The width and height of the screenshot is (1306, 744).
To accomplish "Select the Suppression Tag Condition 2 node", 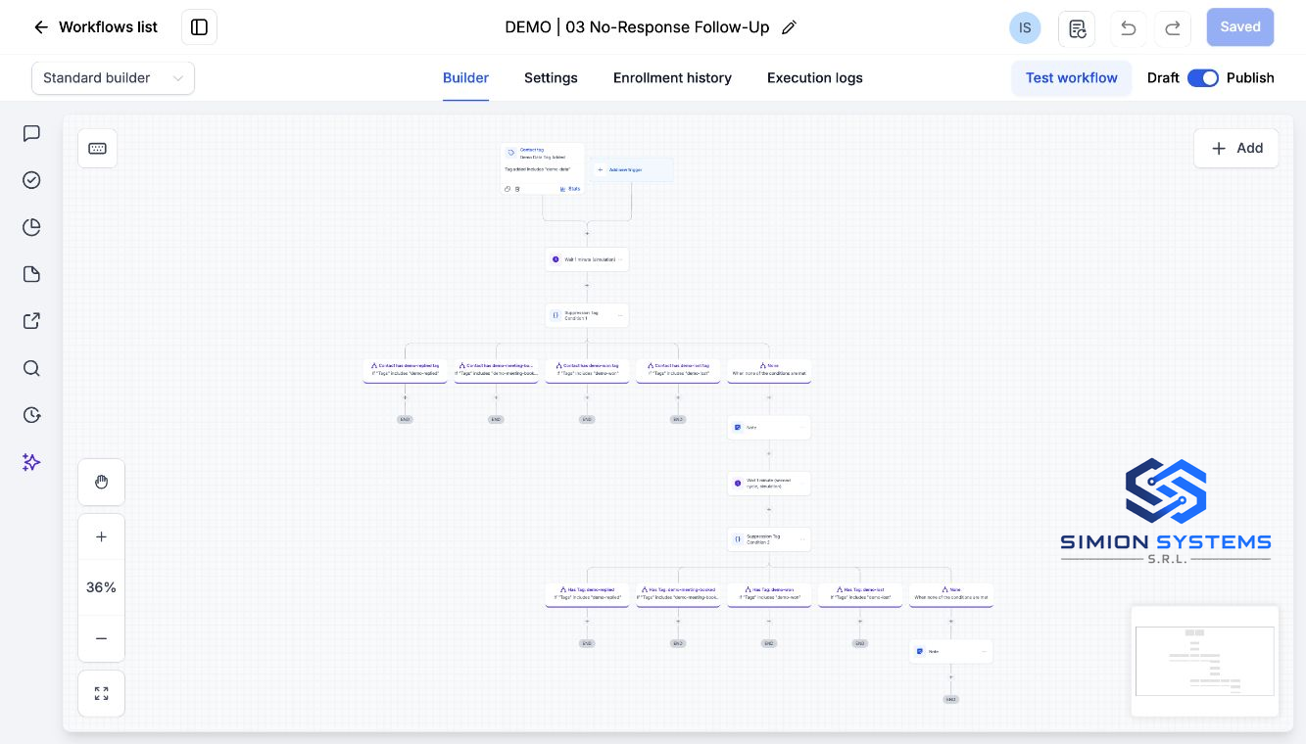I will coord(769,538).
